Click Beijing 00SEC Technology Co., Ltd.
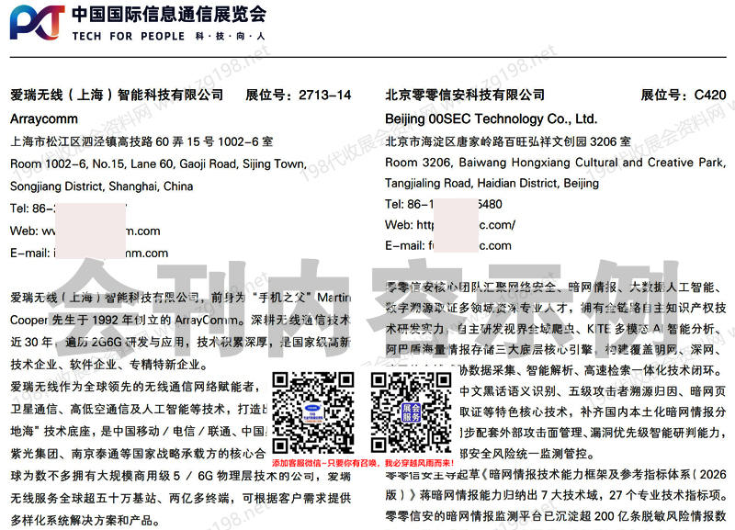The height and width of the screenshot is (530, 735). (492, 119)
